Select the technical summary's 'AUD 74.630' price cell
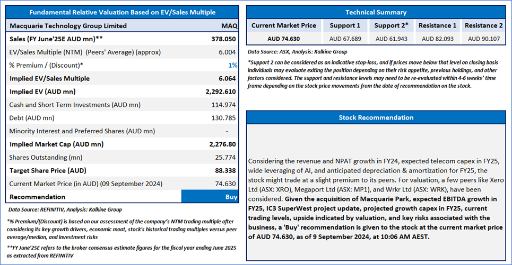The height and width of the screenshot is (265, 512). click(x=283, y=39)
